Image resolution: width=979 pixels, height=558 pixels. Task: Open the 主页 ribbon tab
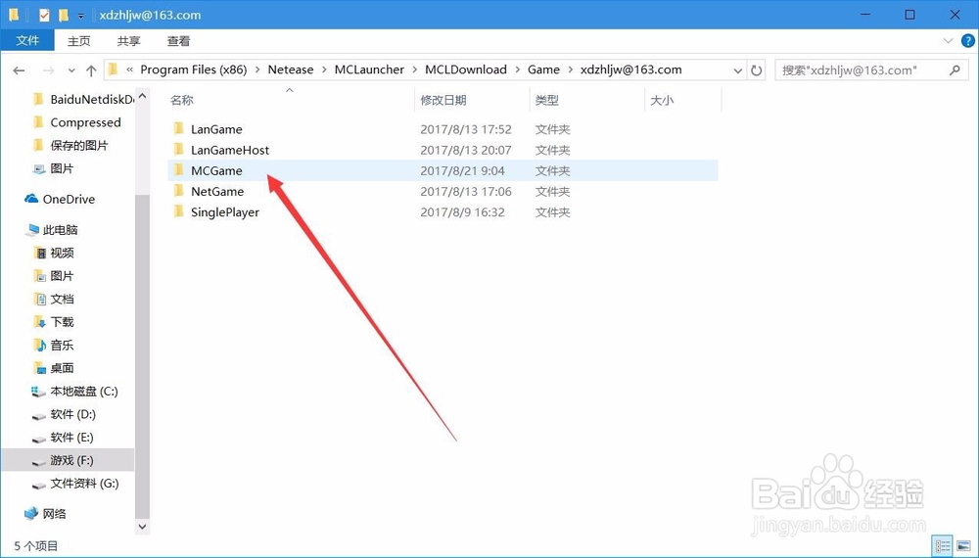pyautogui.click(x=78, y=41)
